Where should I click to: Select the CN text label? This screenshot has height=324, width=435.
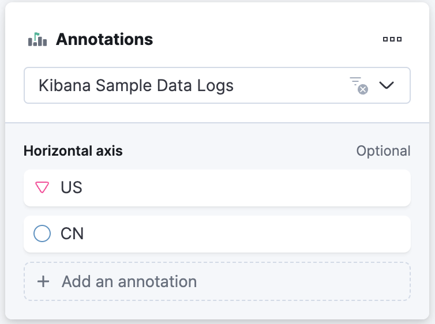tap(72, 233)
